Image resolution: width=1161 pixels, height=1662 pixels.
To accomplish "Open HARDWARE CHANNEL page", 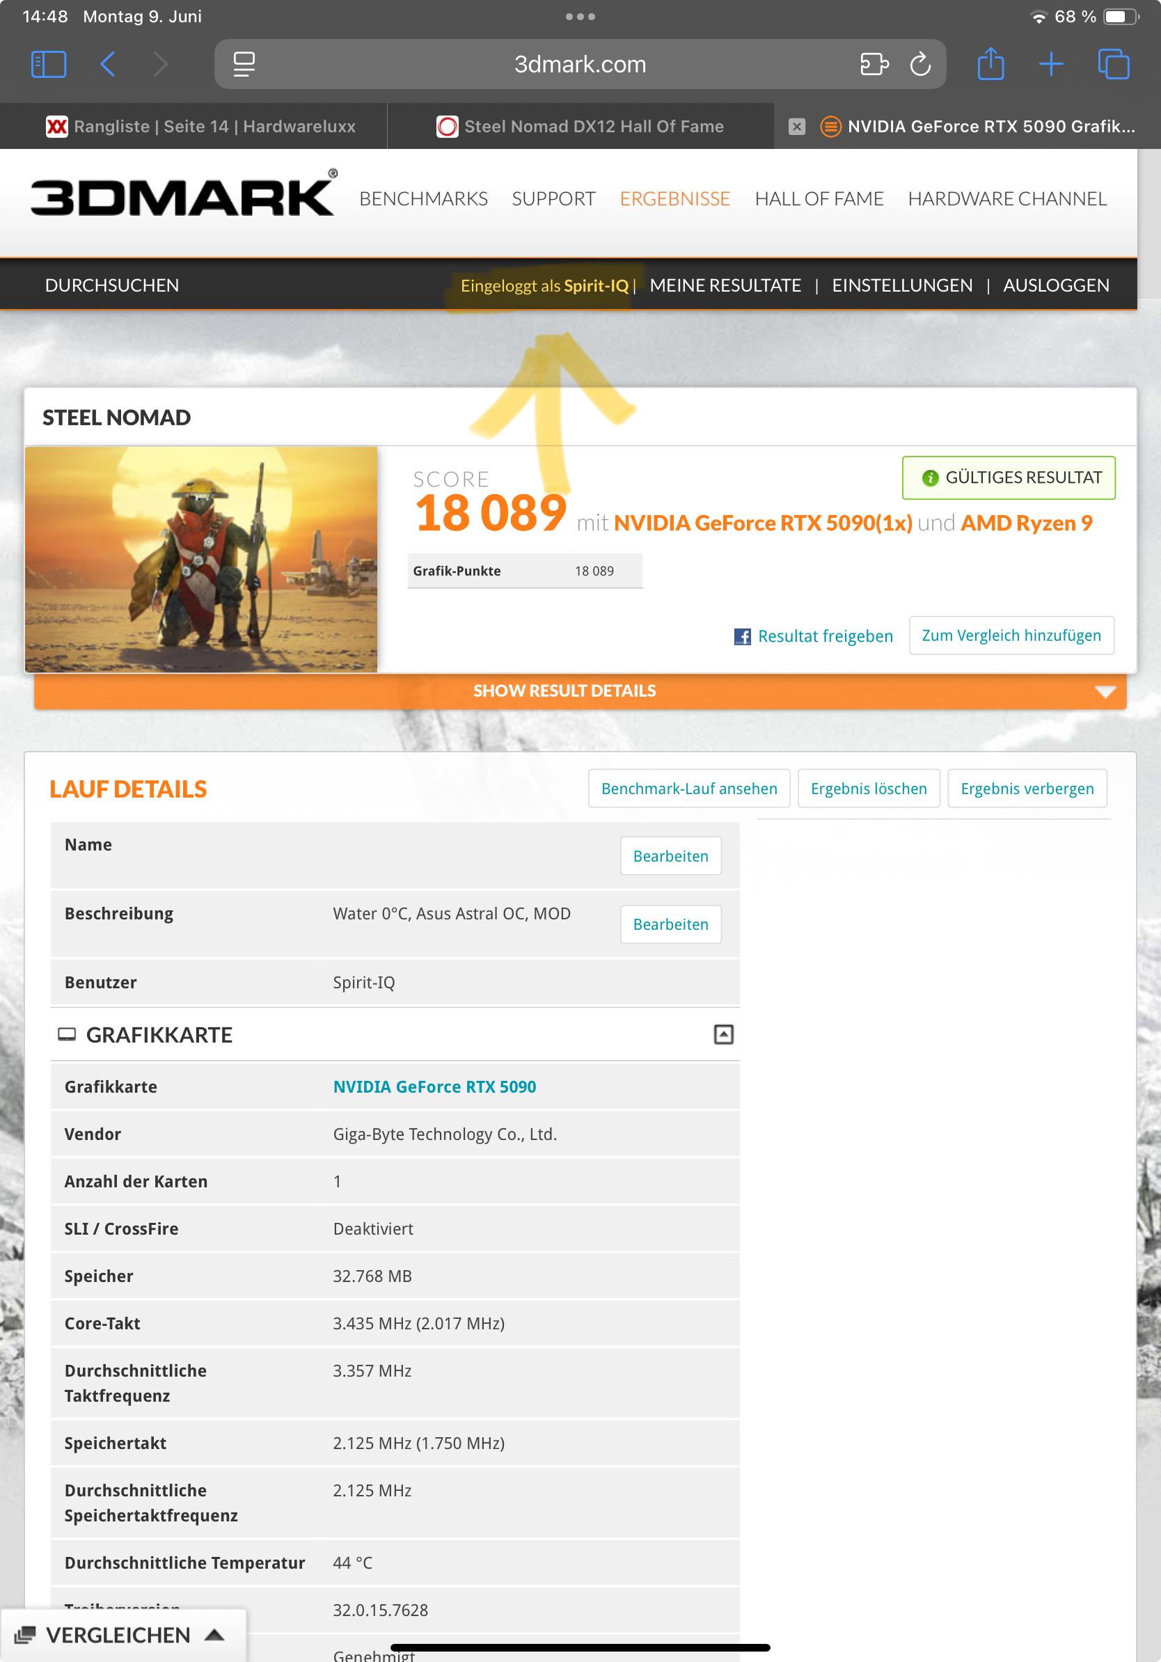I will 1007,198.
